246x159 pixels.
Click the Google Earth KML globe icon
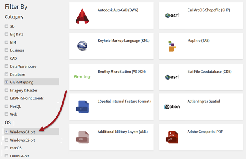(x=82, y=46)
